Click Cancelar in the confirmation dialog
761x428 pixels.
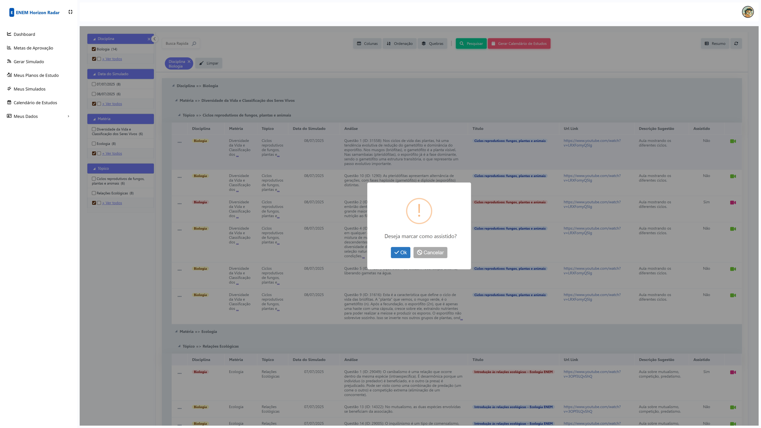click(430, 252)
